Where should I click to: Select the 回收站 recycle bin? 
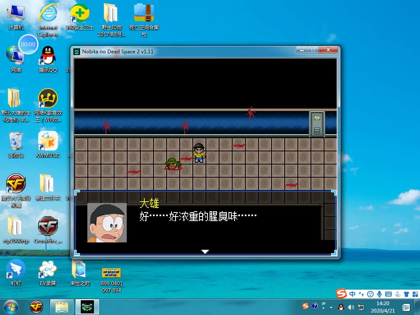(16, 145)
